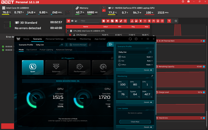Open the Scenario Manager button
This screenshot has height=130, width=208.
(78, 45)
